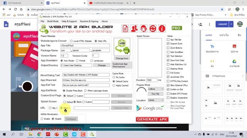Enable AdMob Monetization radio

[42, 119]
